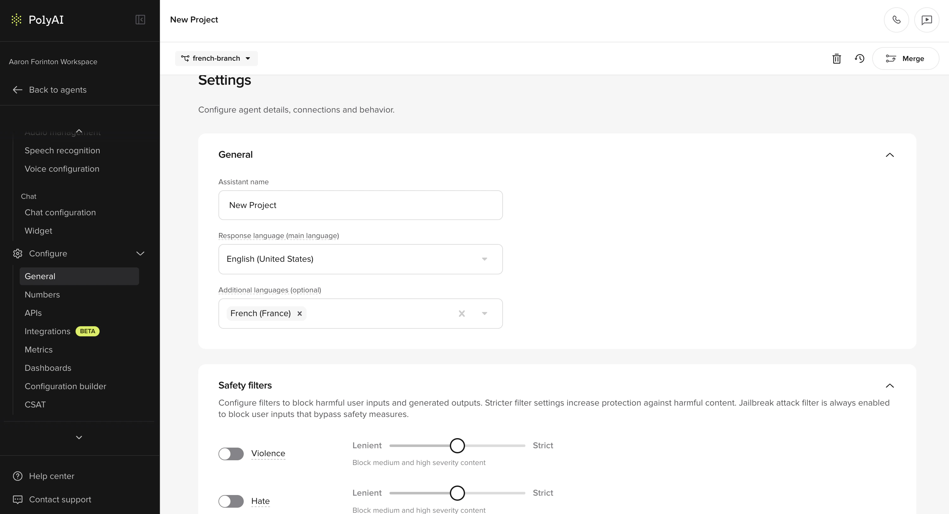949x514 pixels.
Task: Open the Help center
Action: point(52,476)
